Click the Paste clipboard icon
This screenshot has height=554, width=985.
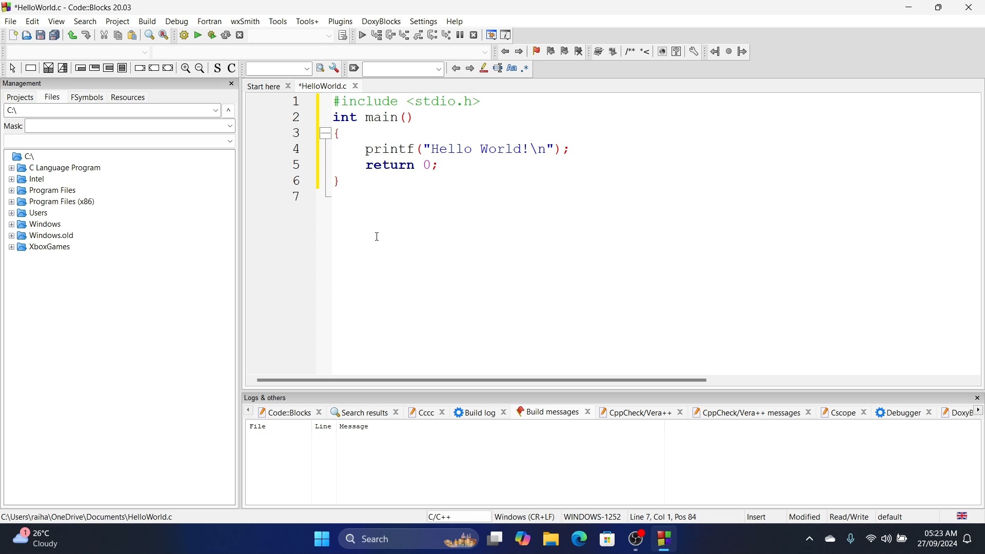pos(133,36)
